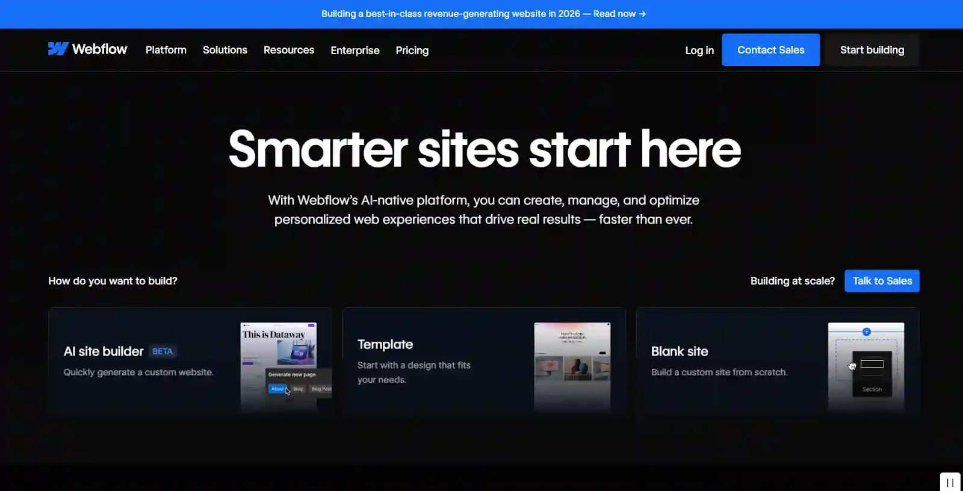Image resolution: width=963 pixels, height=491 pixels.
Task: Open the Solutions menu
Action: click(x=225, y=50)
